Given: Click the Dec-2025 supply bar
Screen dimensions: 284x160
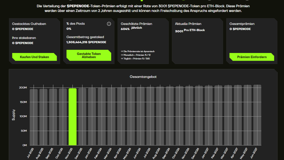Looking at the screenshot, I should (x=82, y=116).
